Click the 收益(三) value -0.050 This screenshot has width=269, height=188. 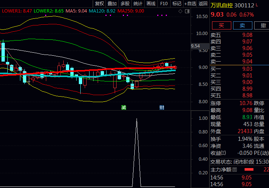point(245,153)
